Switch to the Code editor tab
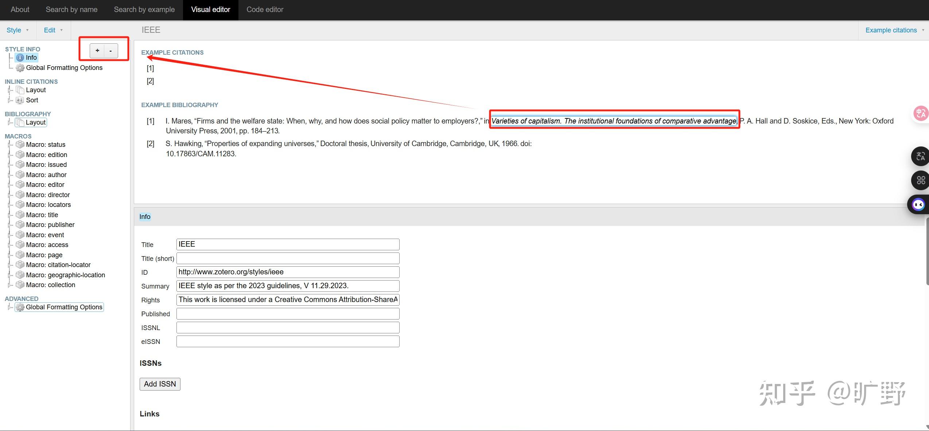The height and width of the screenshot is (431, 929). coord(265,9)
